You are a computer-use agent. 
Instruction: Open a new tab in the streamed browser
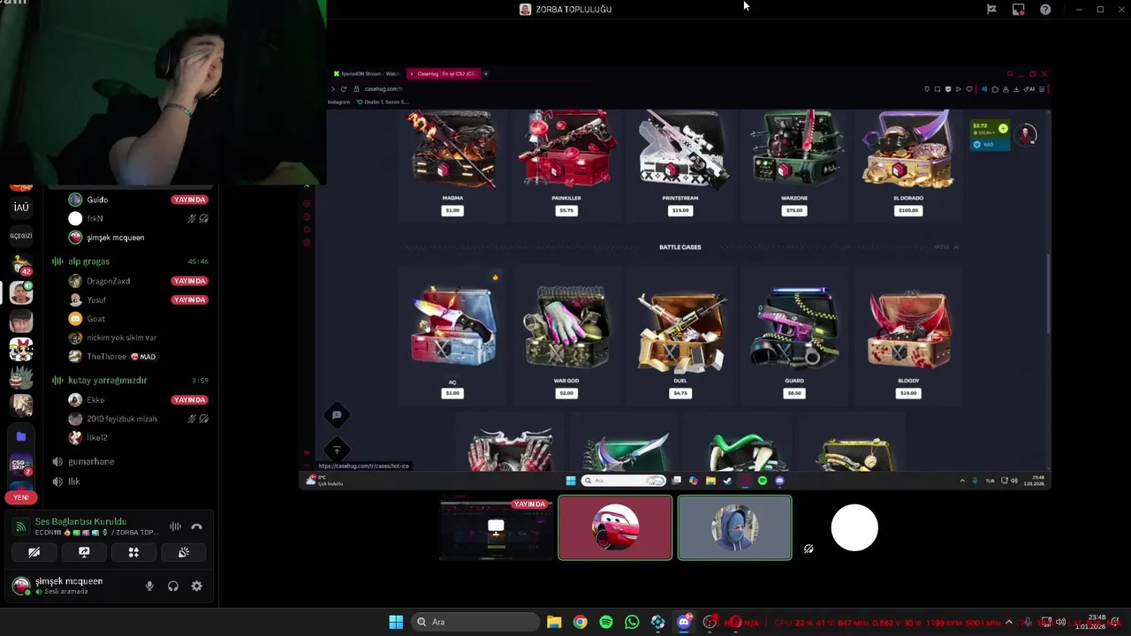click(x=485, y=73)
